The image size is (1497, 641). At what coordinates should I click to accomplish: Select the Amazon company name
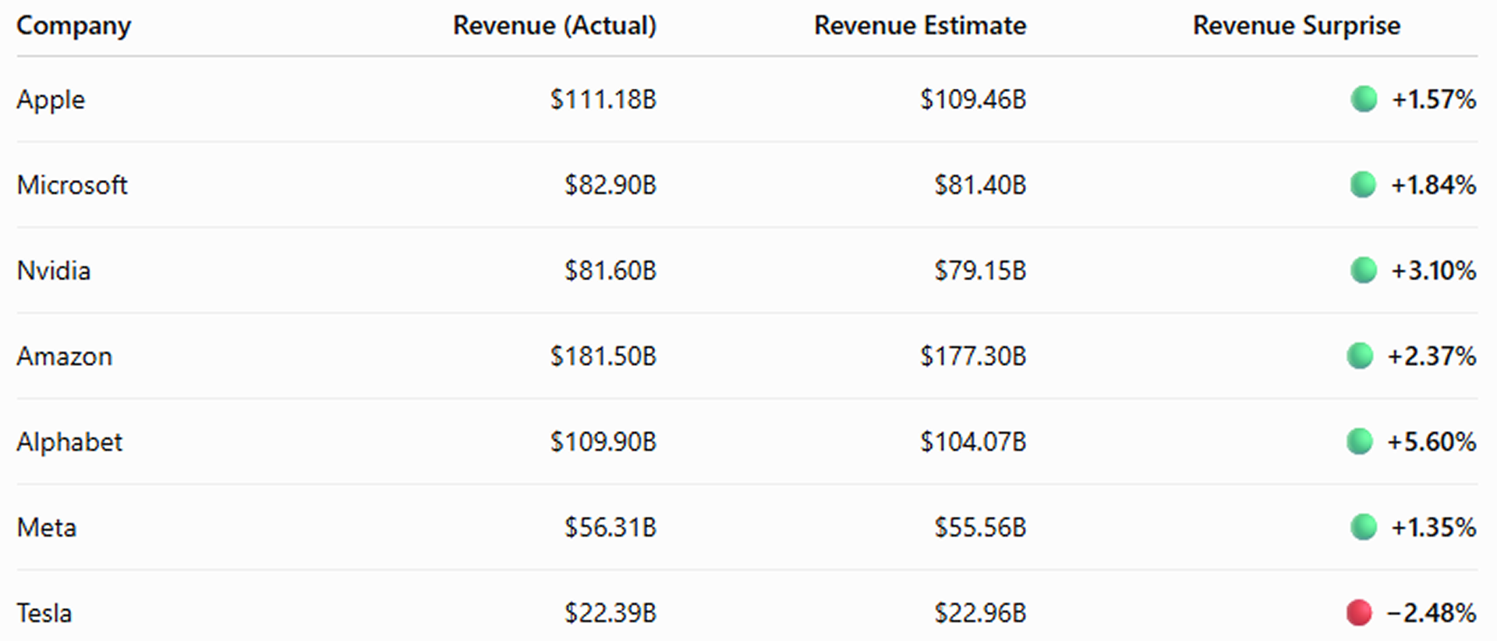(65, 356)
